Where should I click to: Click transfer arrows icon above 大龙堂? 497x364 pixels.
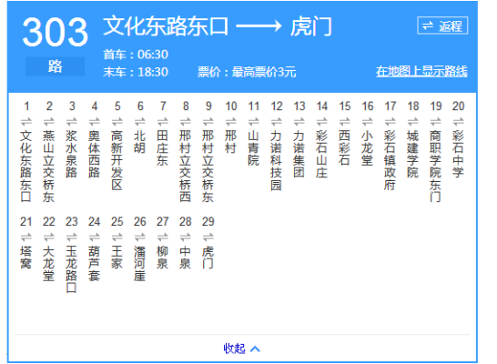[x=49, y=237]
